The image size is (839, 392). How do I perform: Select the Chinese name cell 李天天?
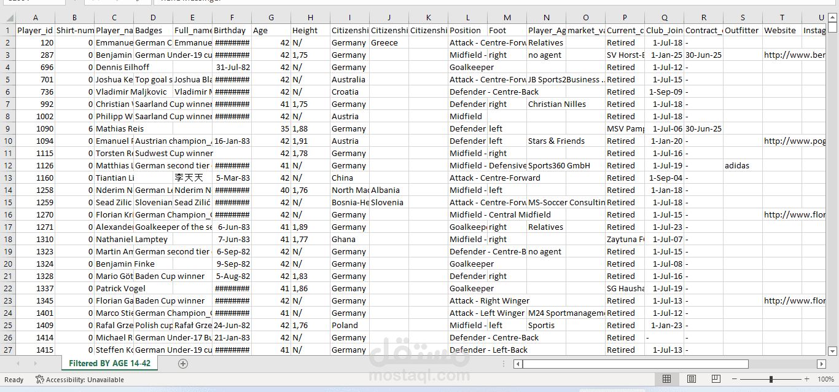(x=193, y=178)
